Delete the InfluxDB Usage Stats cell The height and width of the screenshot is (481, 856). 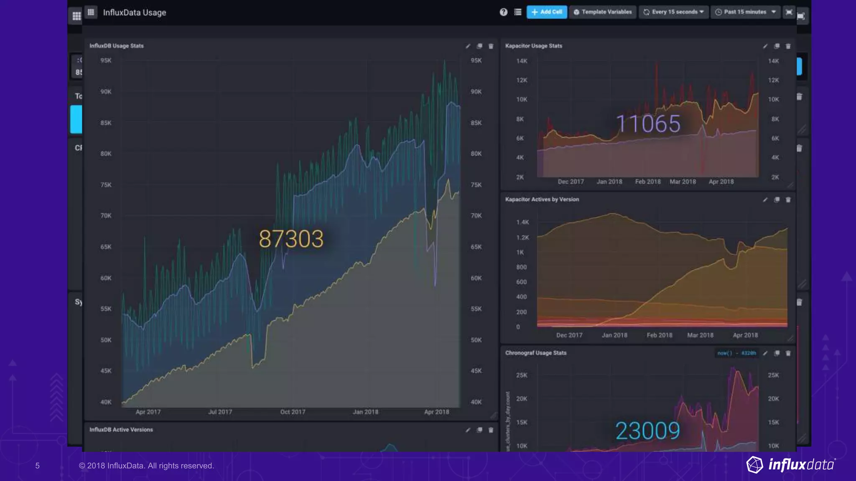point(491,46)
